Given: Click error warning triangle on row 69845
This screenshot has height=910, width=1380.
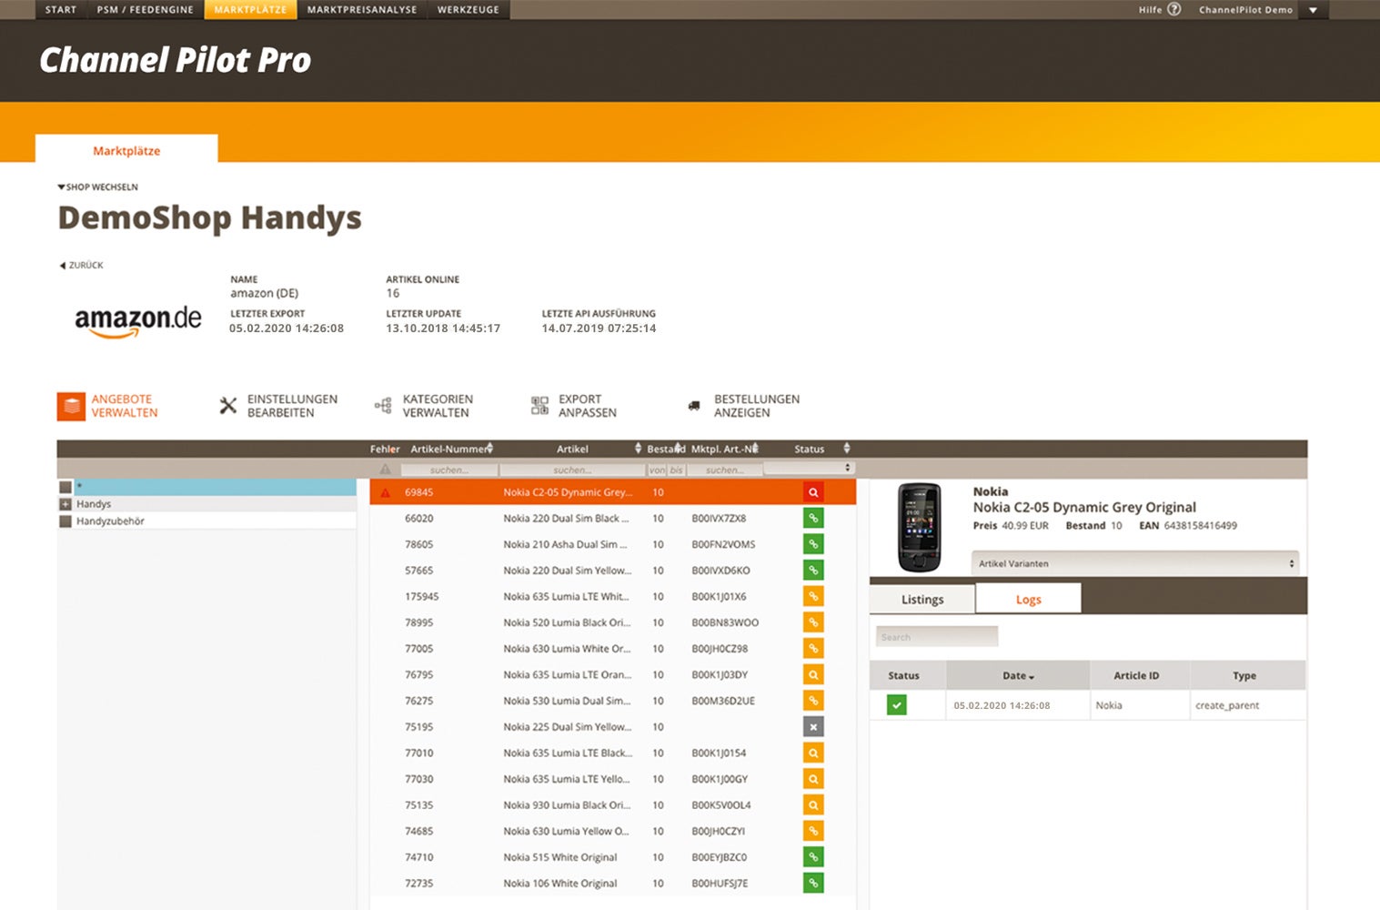Looking at the screenshot, I should click(x=386, y=492).
